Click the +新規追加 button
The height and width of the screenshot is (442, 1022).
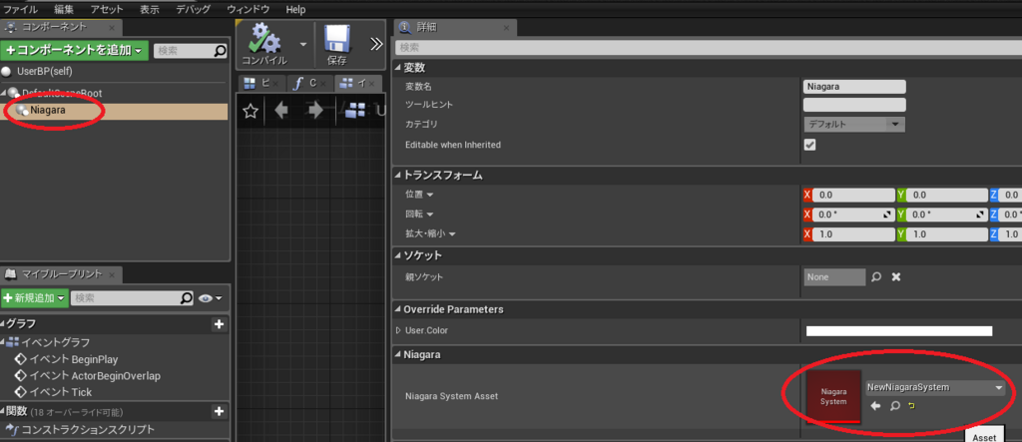click(x=35, y=298)
